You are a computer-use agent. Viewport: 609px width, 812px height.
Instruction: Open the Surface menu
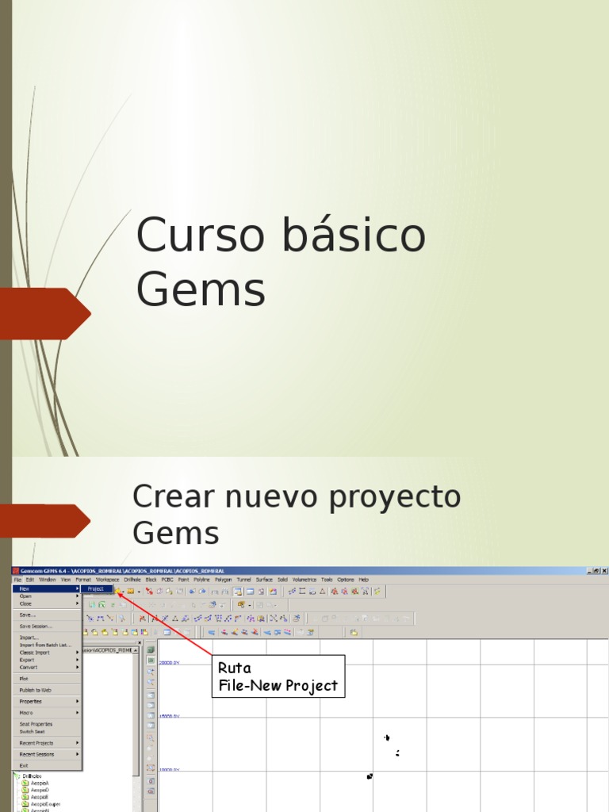[264, 580]
